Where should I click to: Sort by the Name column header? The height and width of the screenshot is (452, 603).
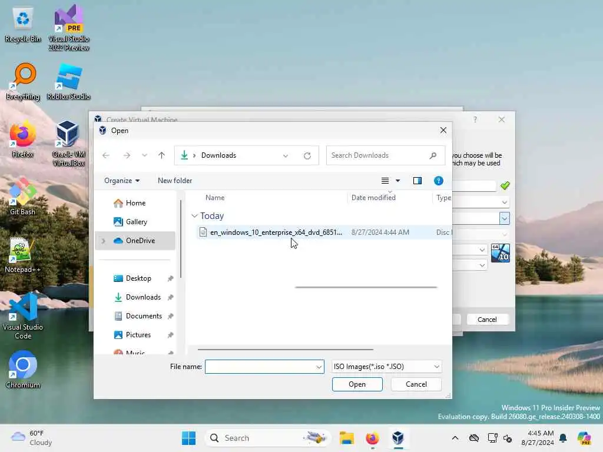pos(215,198)
